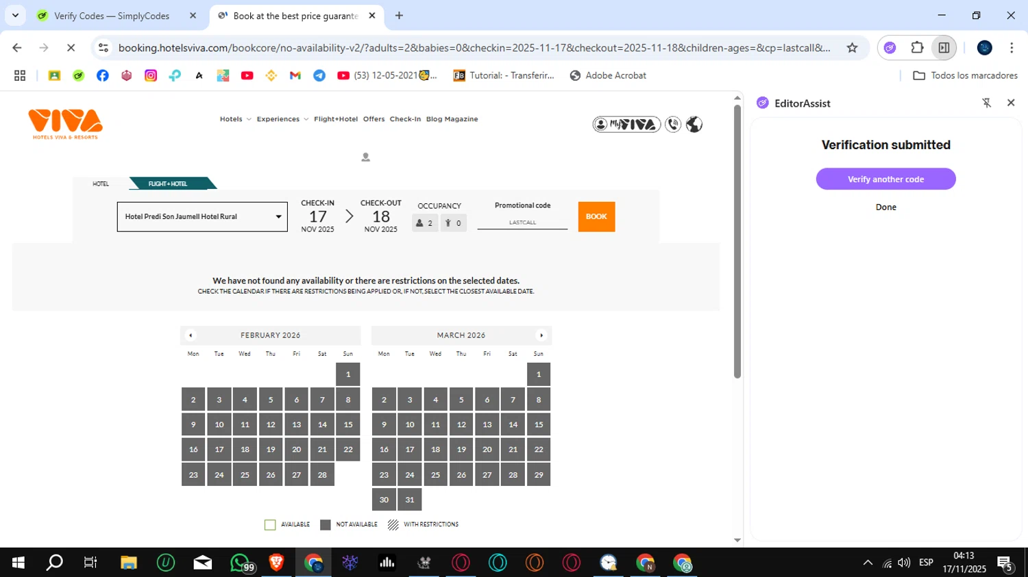The width and height of the screenshot is (1028, 577).
Task: Click Verify another code button
Action: coord(885,179)
